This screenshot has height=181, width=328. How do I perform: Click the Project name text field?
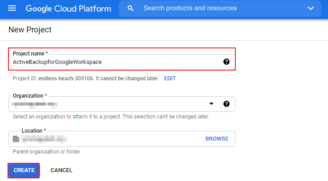(115, 62)
